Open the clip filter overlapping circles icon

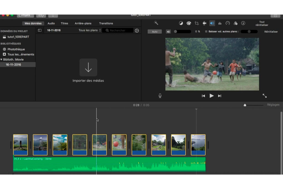pyautogui.click(x=235, y=23)
